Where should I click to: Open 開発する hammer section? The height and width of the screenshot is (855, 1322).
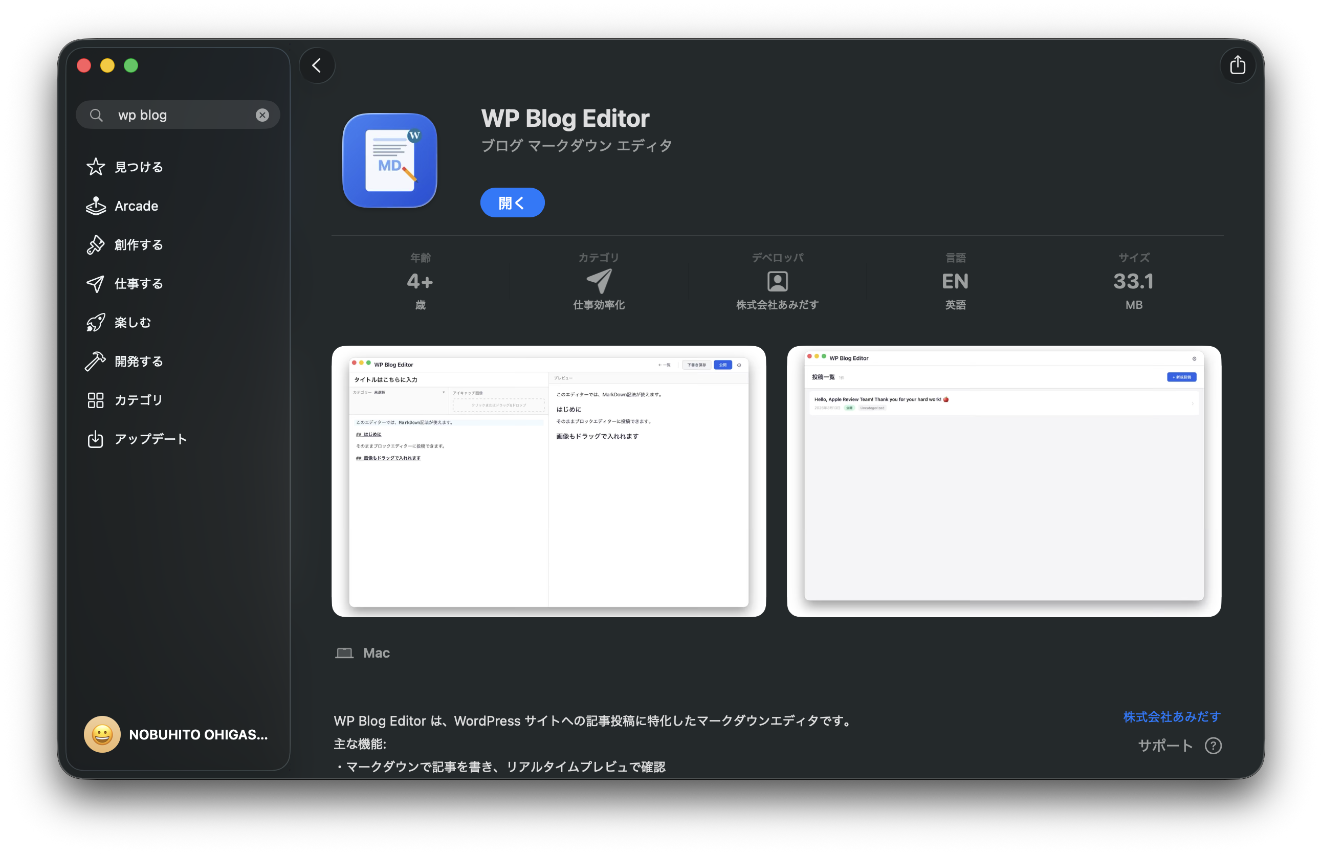(139, 362)
